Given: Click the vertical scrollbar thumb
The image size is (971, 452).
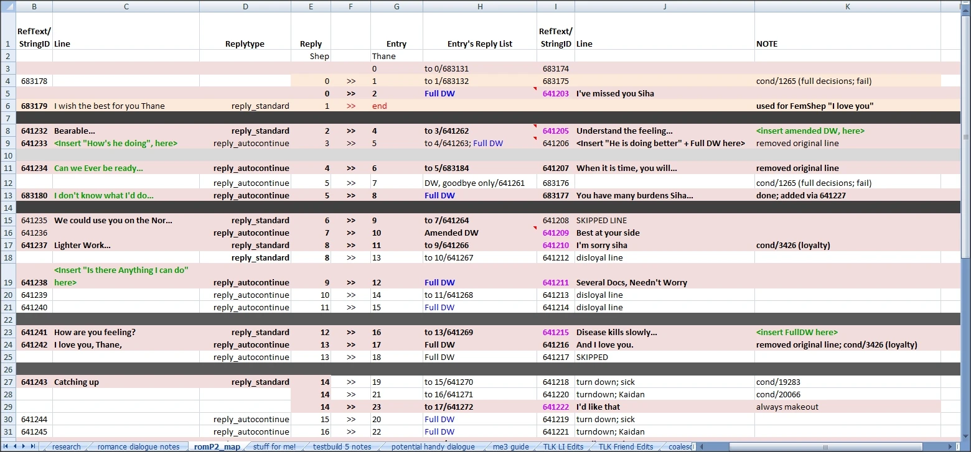Looking at the screenshot, I should coord(965,137).
